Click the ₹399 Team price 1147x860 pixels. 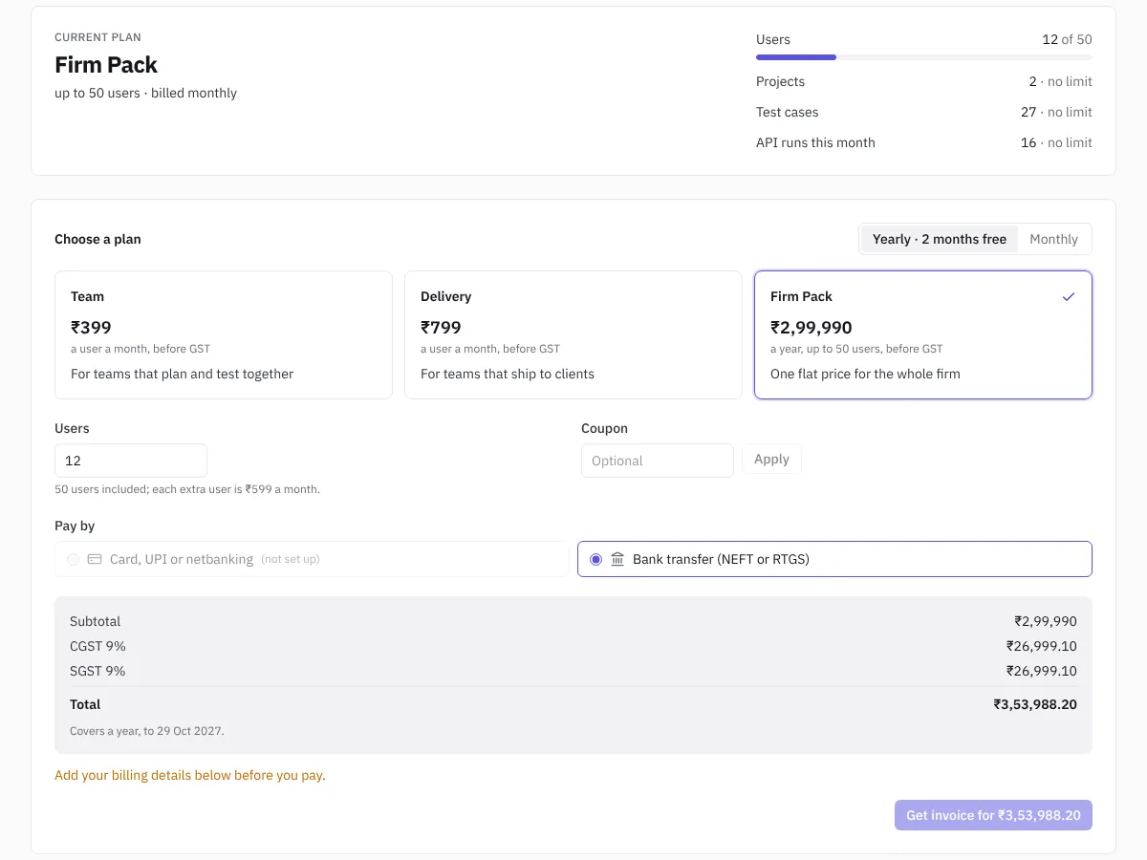91,327
